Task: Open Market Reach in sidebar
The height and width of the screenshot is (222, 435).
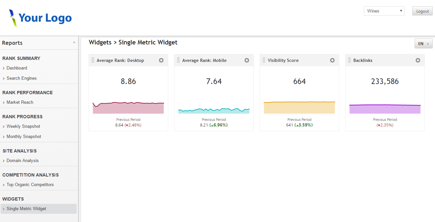Action: (20, 102)
